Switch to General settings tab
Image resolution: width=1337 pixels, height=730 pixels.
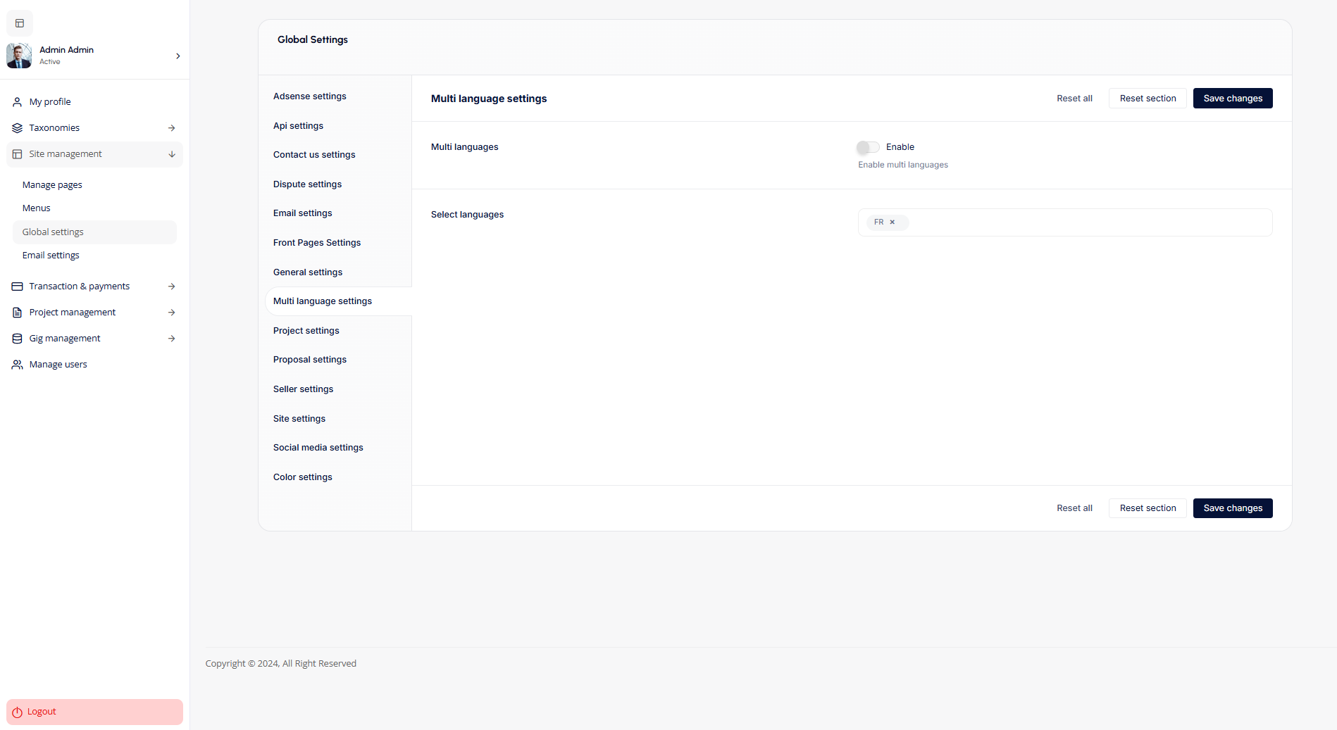[307, 272]
